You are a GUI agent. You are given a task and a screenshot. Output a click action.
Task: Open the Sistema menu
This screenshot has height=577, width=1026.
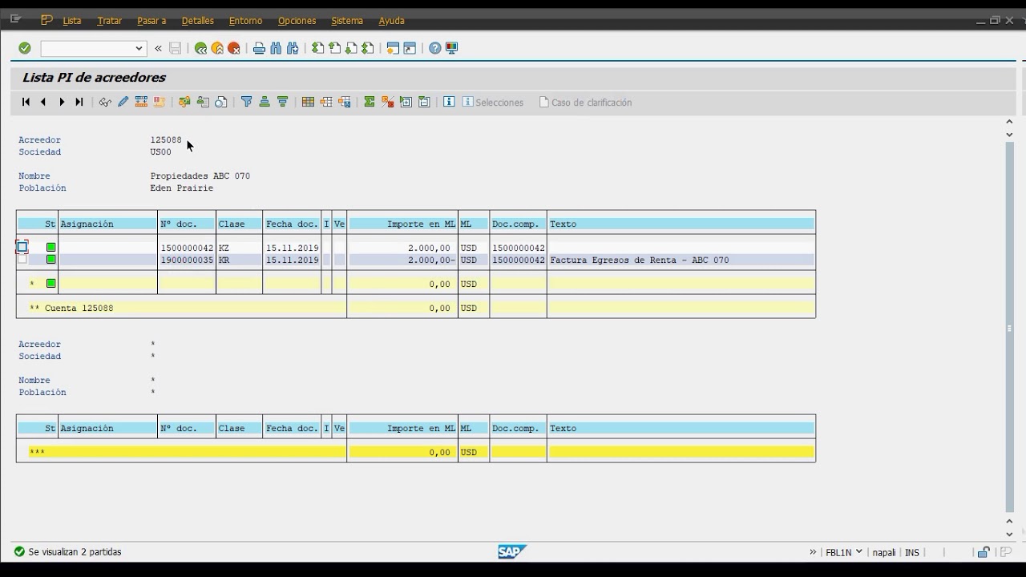(347, 21)
